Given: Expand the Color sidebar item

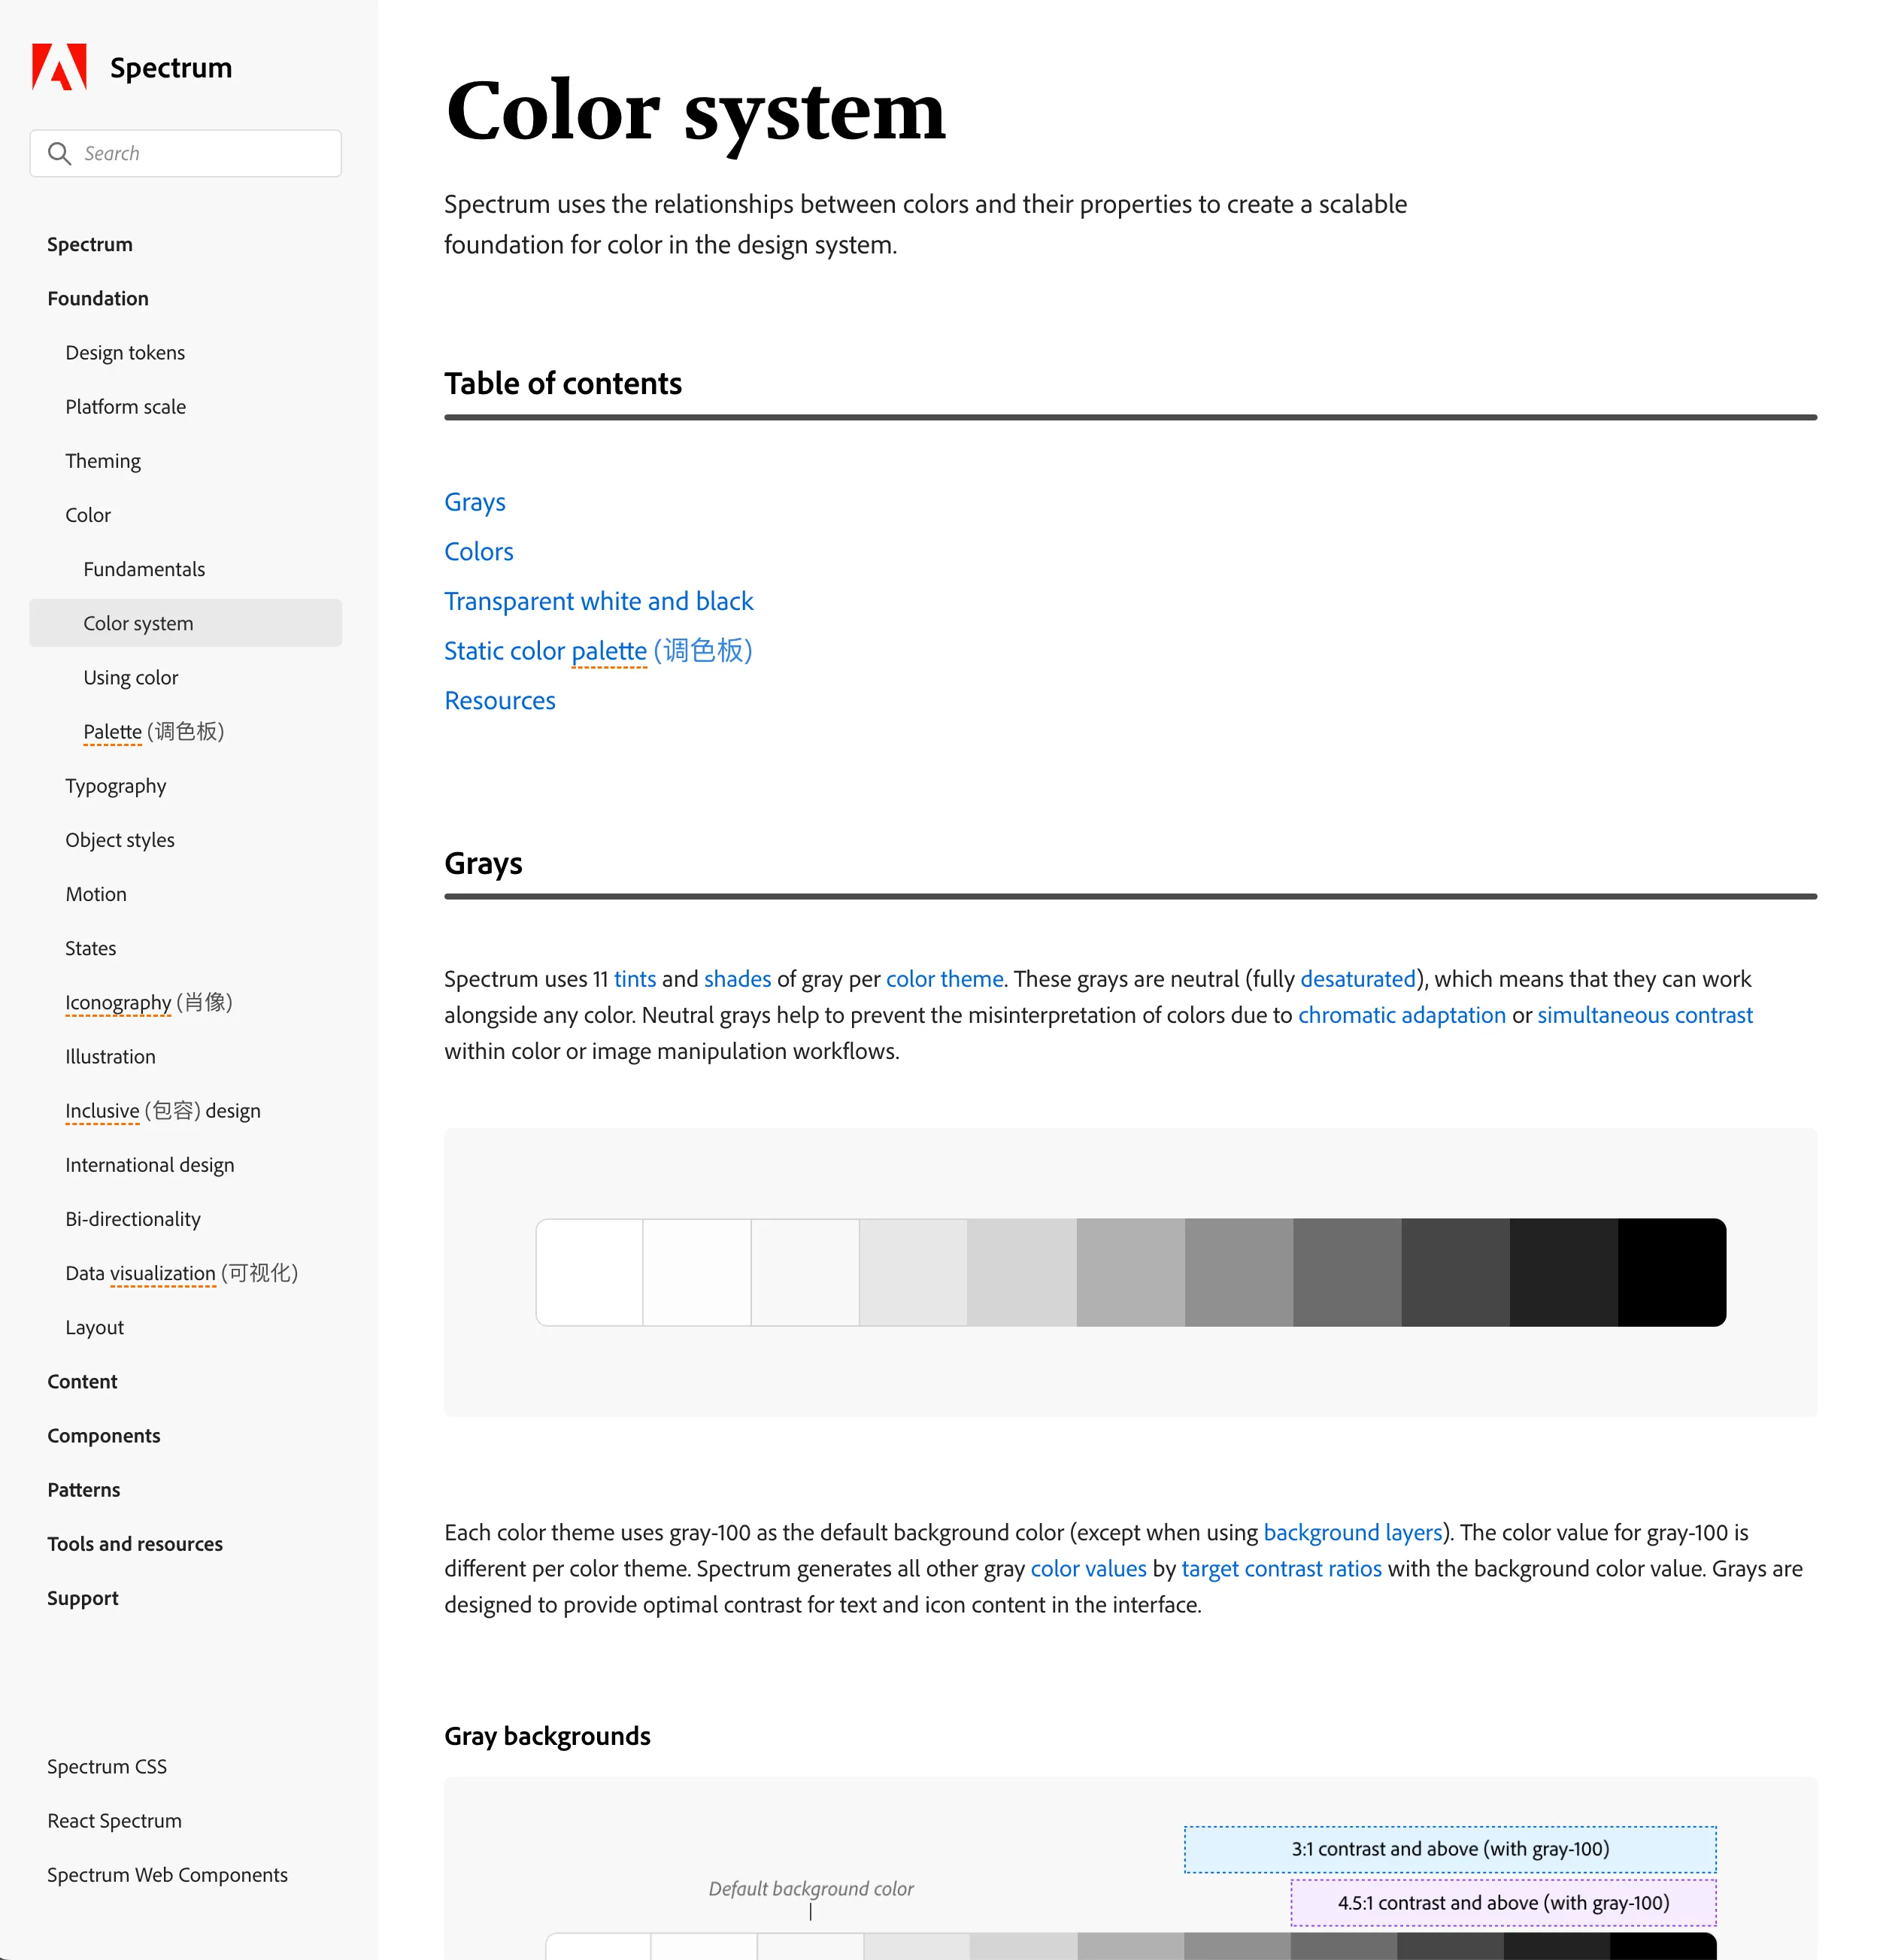Looking at the screenshot, I should pyautogui.click(x=87, y=515).
